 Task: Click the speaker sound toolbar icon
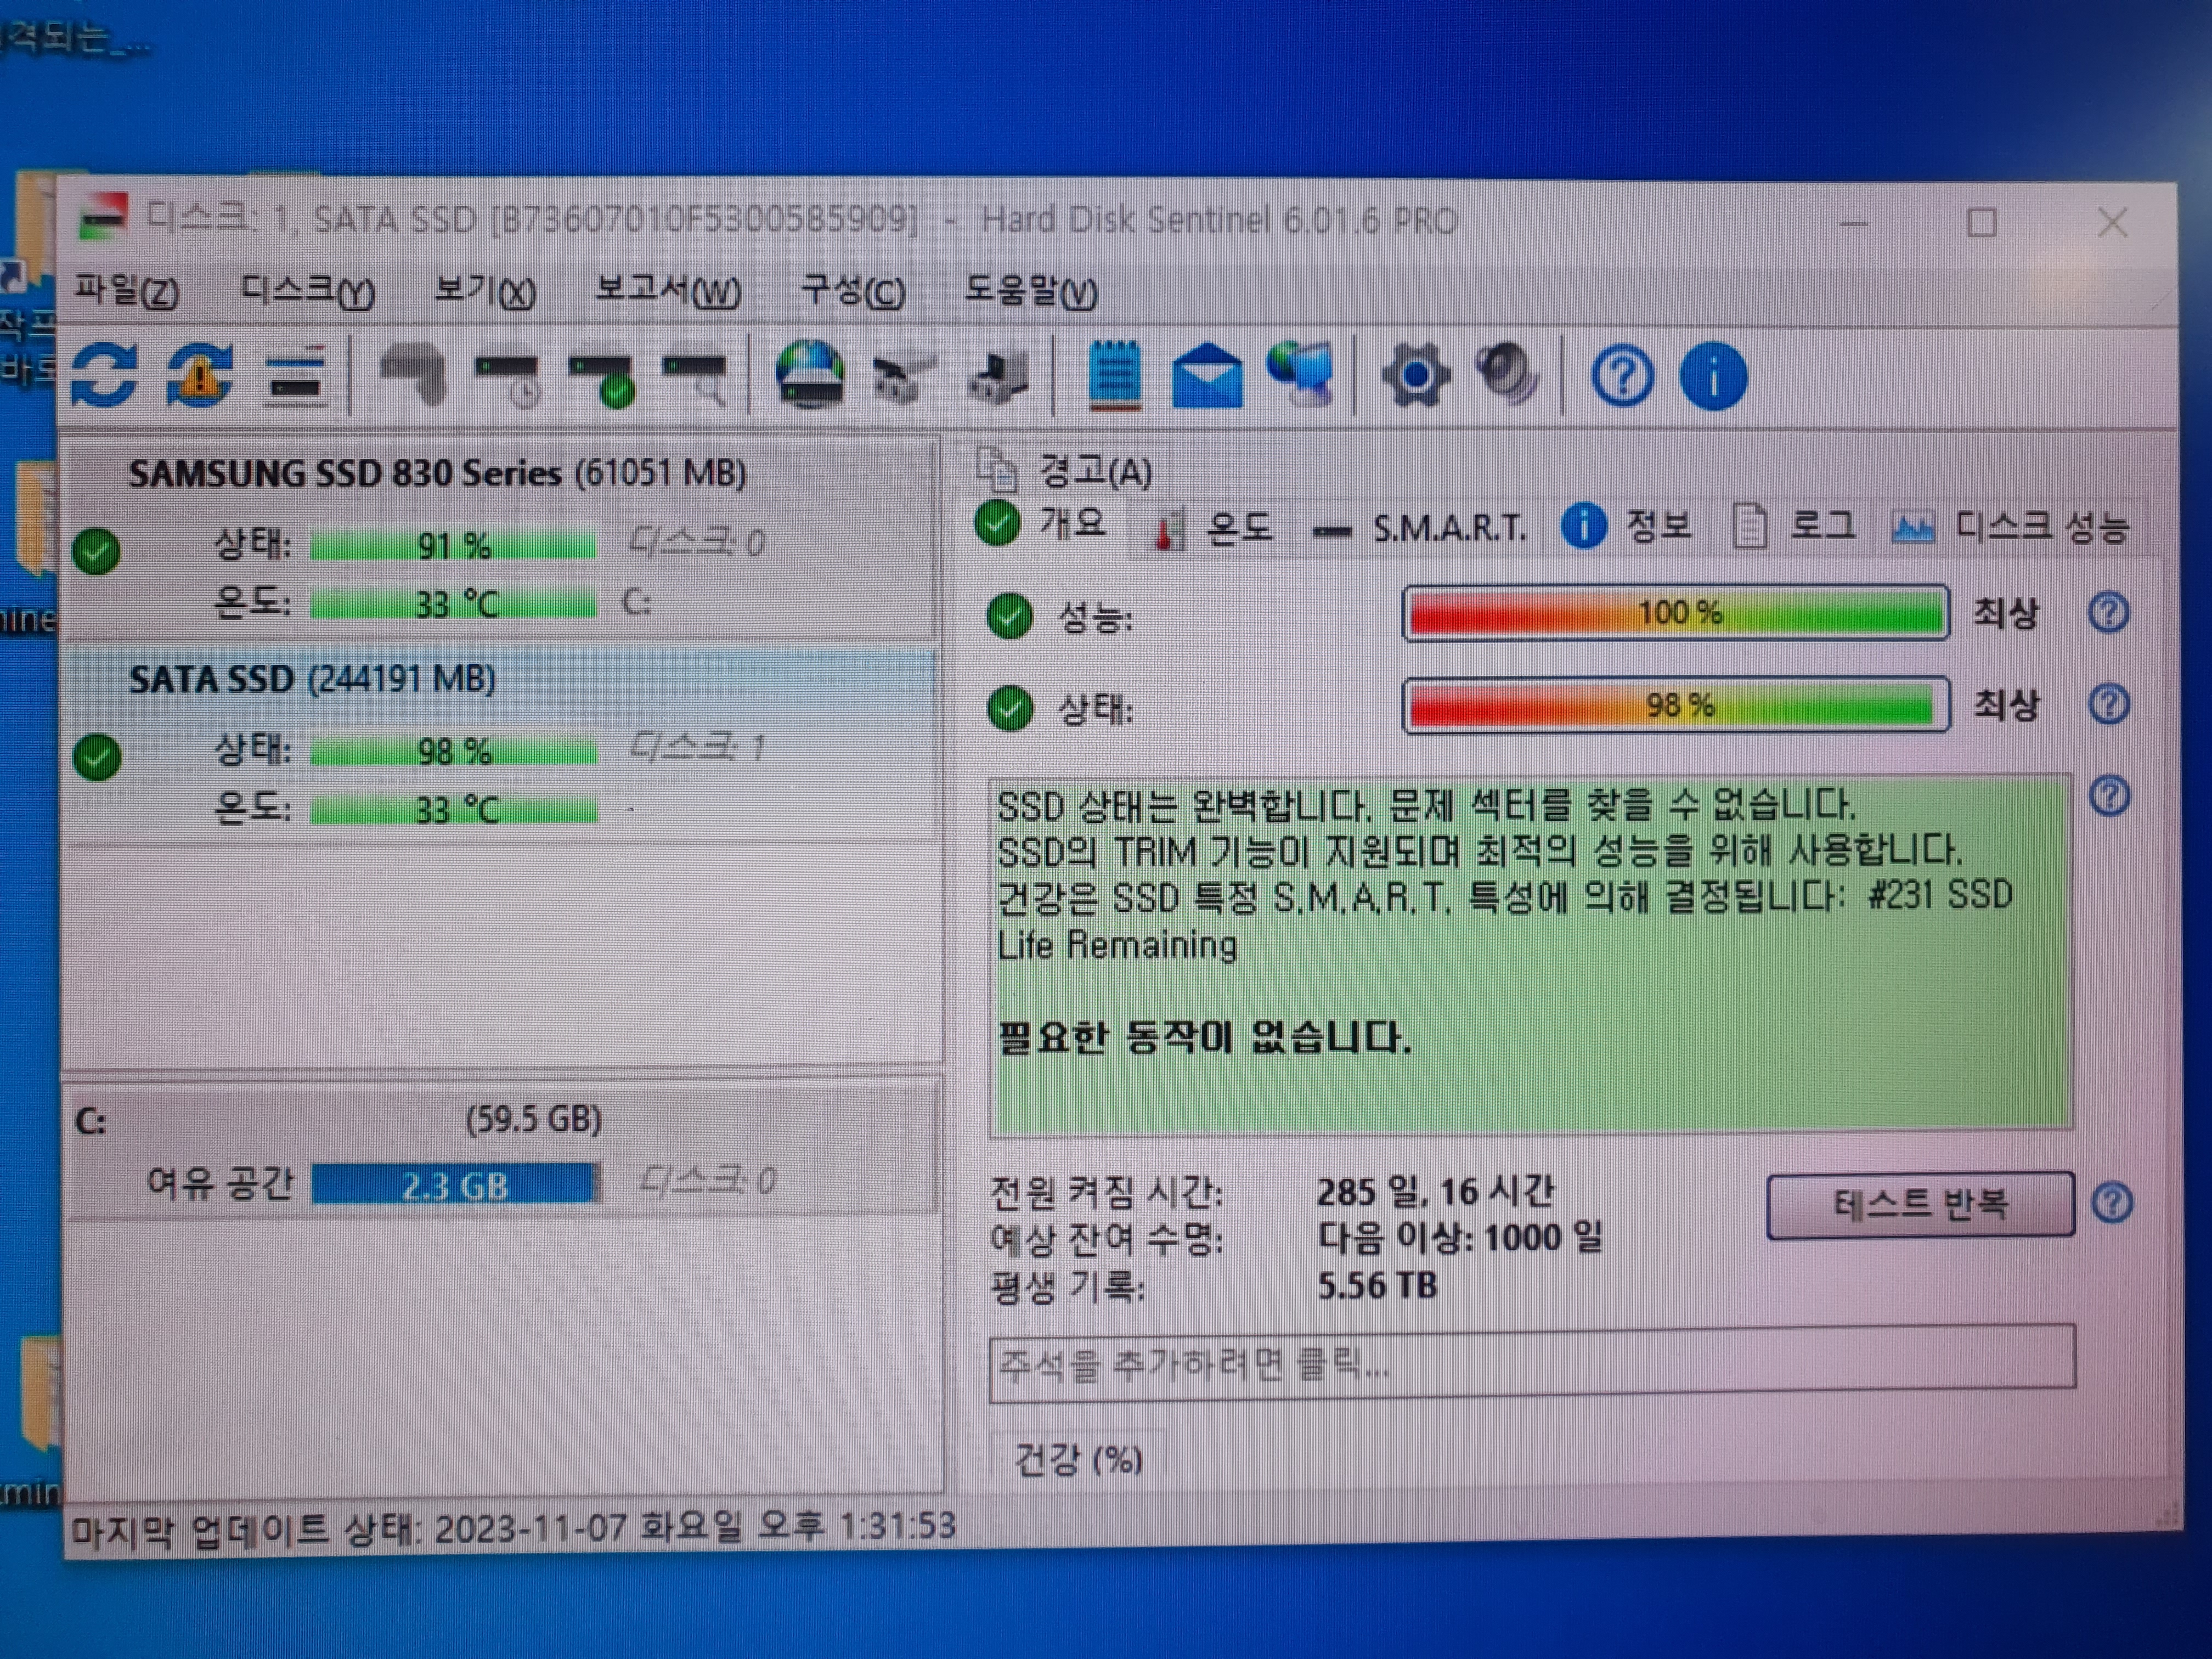coord(1508,374)
